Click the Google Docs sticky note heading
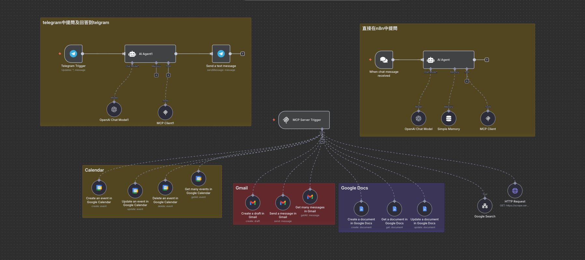This screenshot has width=585, height=260. click(354, 188)
